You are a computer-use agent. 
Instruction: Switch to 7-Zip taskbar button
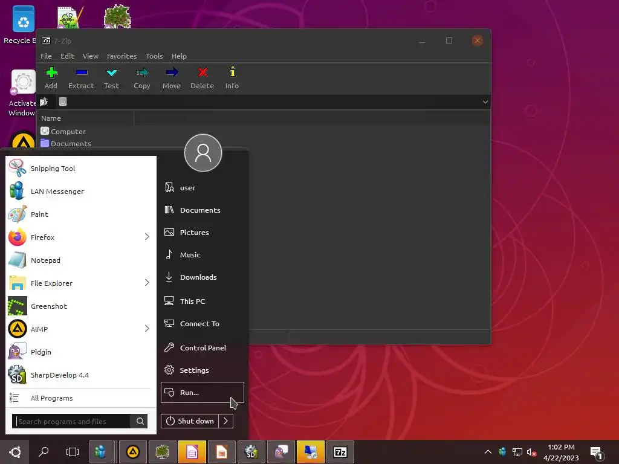tap(340, 452)
